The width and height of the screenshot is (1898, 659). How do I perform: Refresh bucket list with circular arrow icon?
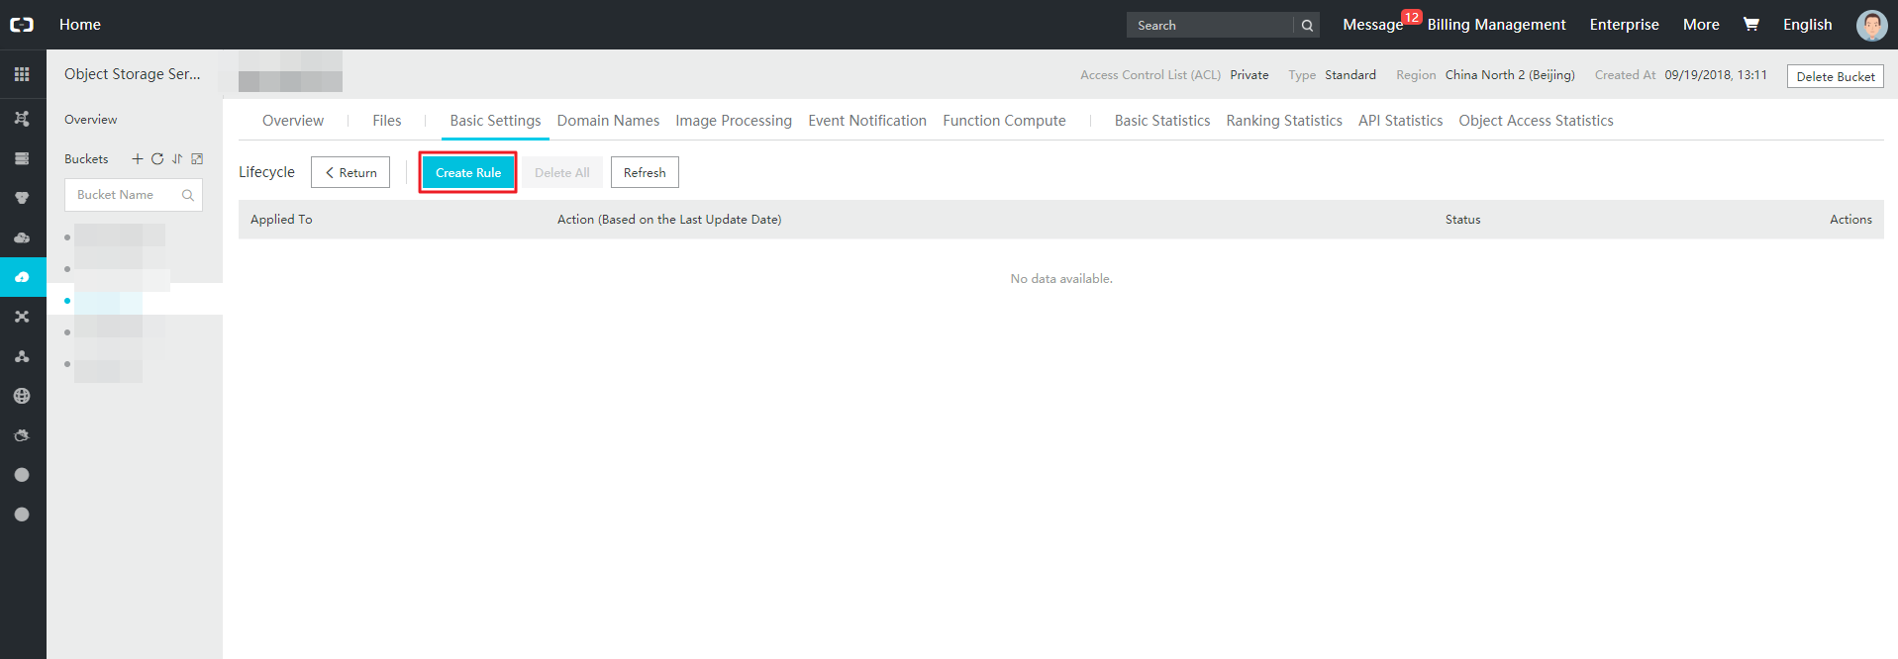pos(157,158)
